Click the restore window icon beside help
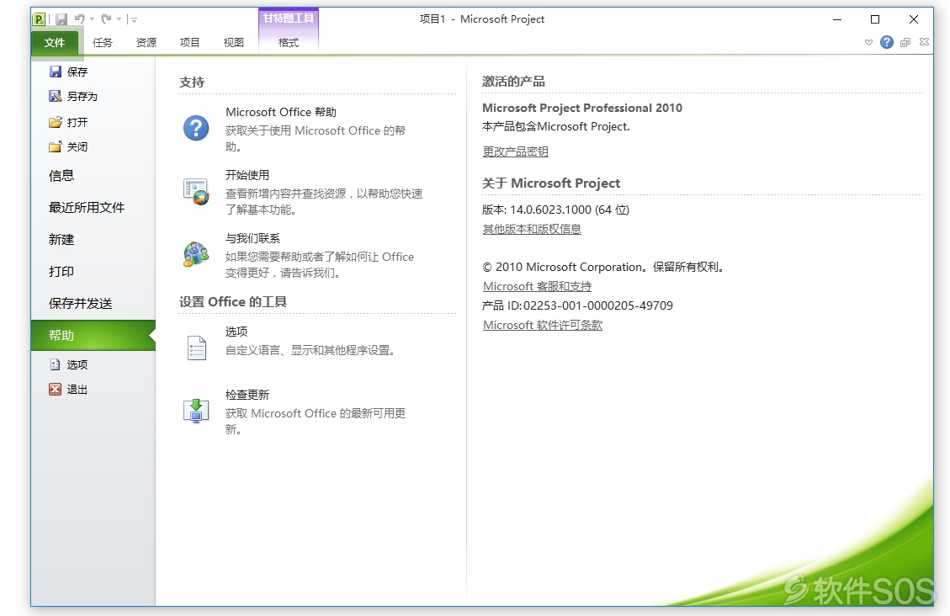 [x=905, y=42]
